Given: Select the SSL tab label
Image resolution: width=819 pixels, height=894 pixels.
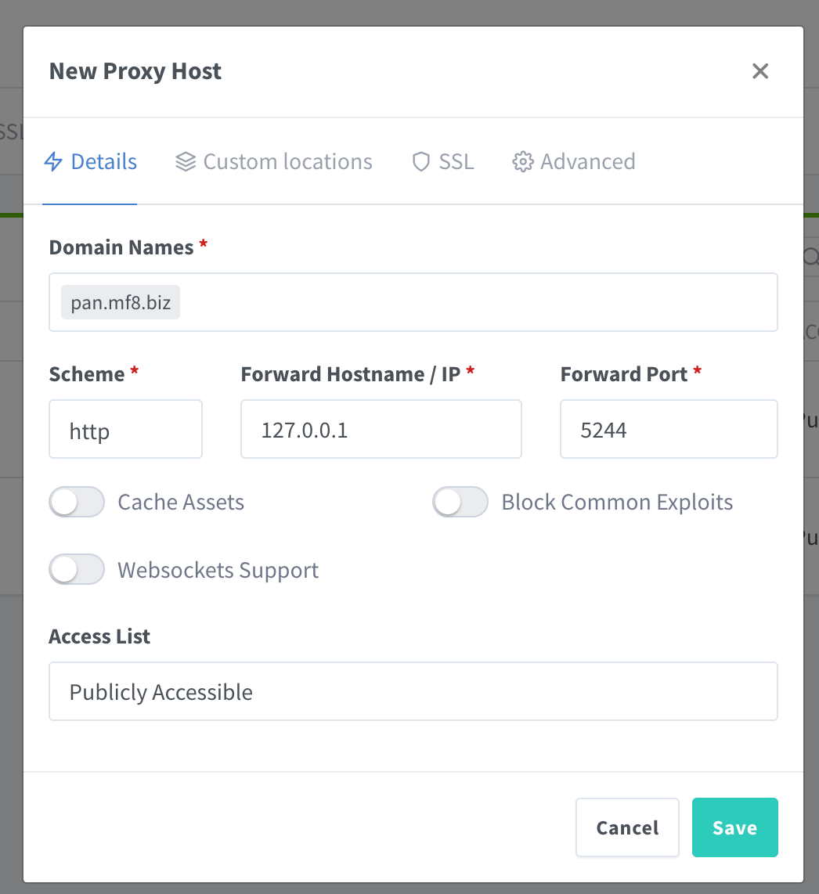Looking at the screenshot, I should [x=456, y=162].
